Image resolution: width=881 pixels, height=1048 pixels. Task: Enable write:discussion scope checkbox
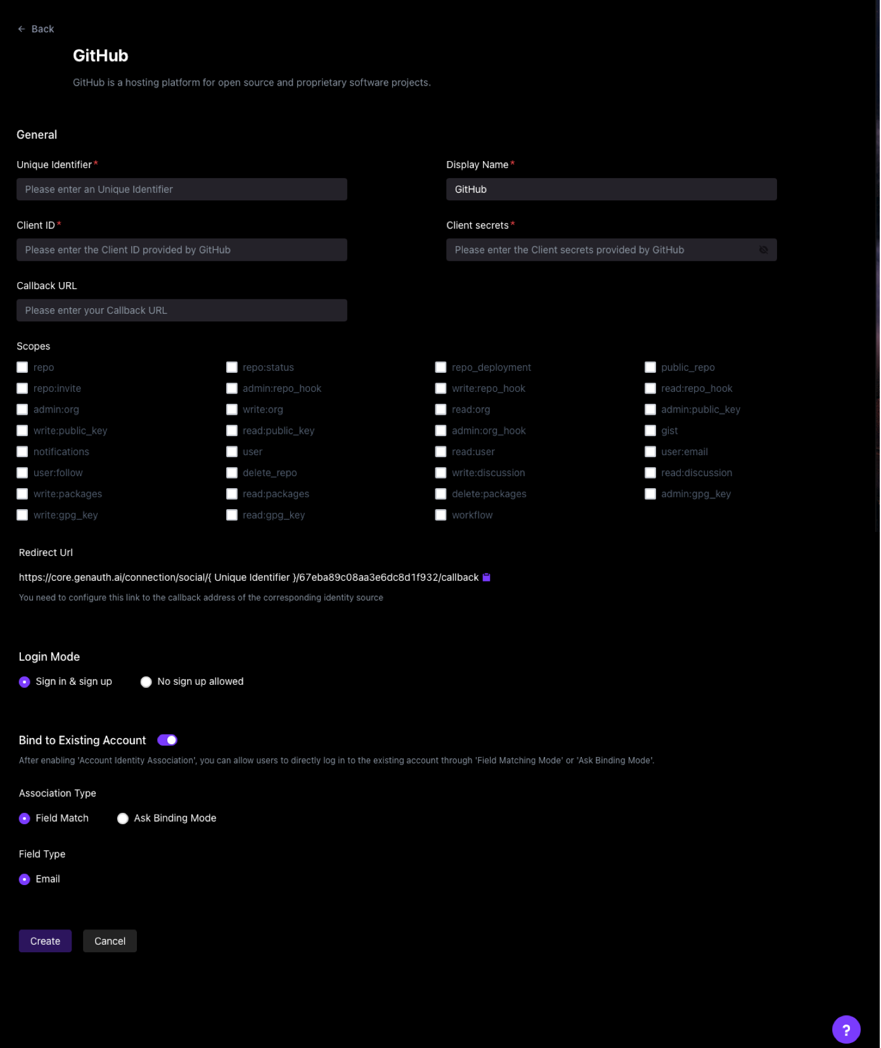[441, 473]
